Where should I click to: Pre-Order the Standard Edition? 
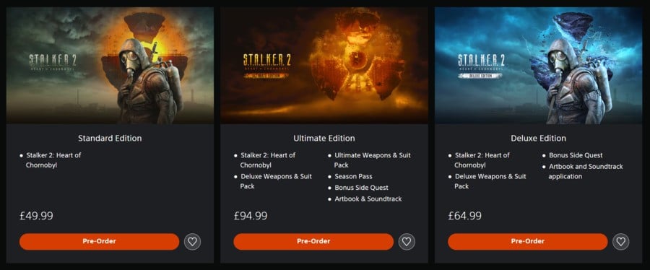[99, 241]
